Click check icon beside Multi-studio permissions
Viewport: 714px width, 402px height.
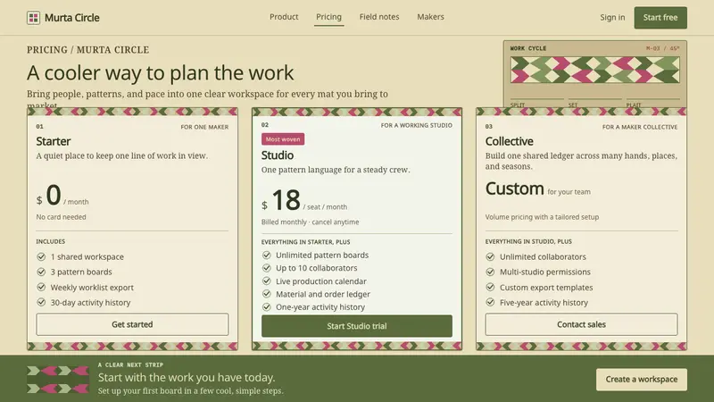[490, 272]
